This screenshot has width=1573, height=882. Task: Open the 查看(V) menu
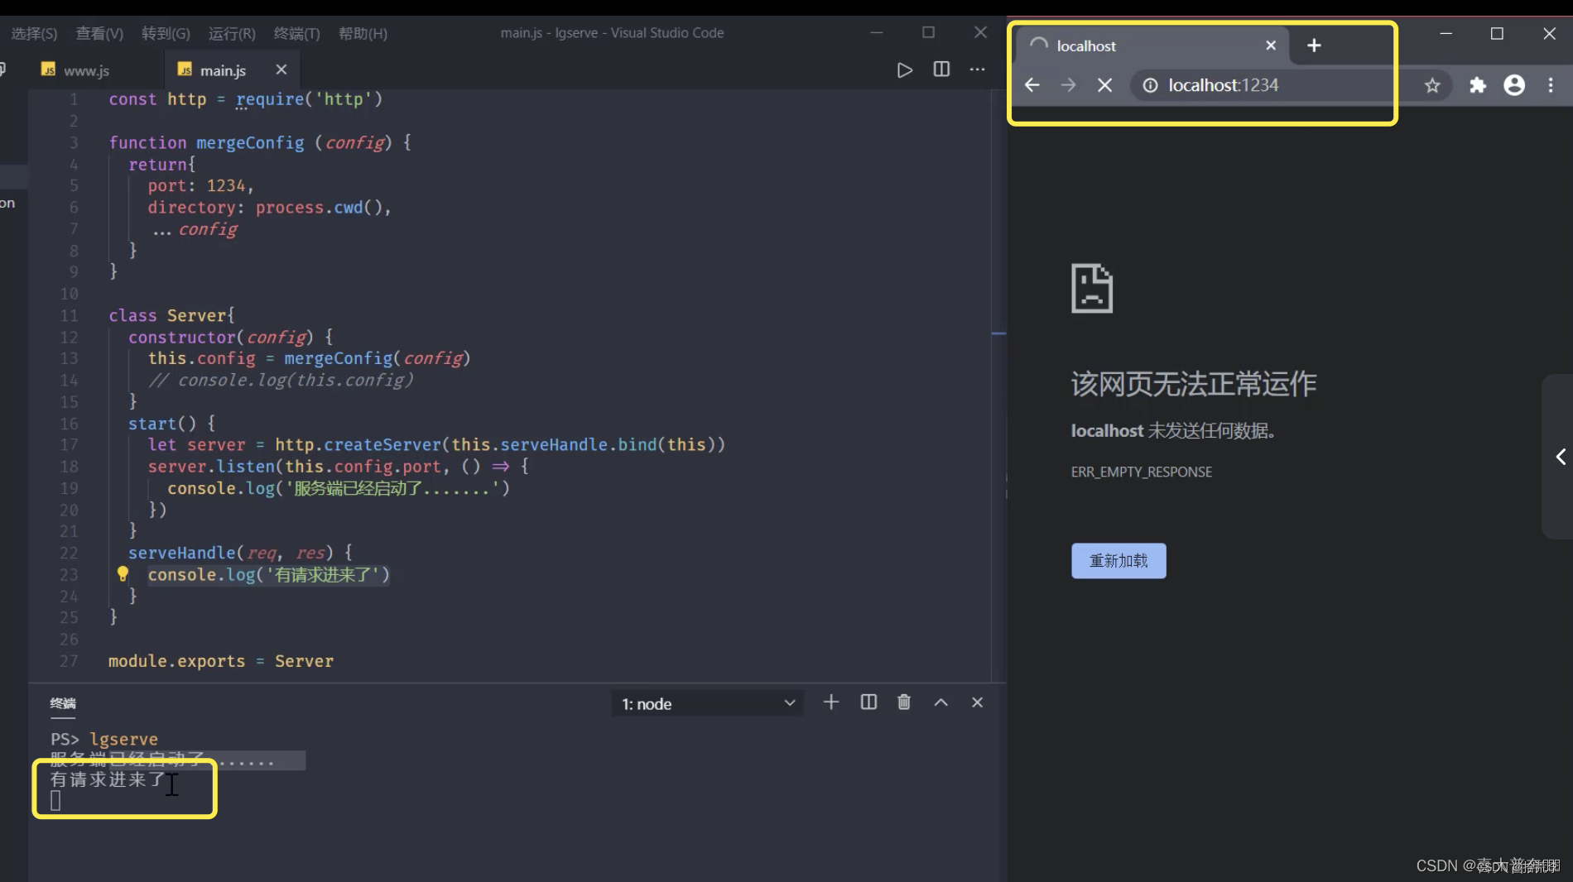click(x=99, y=33)
